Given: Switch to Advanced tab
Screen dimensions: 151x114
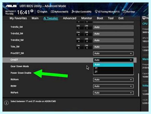Looking at the screenshot, I should click(x=70, y=18).
